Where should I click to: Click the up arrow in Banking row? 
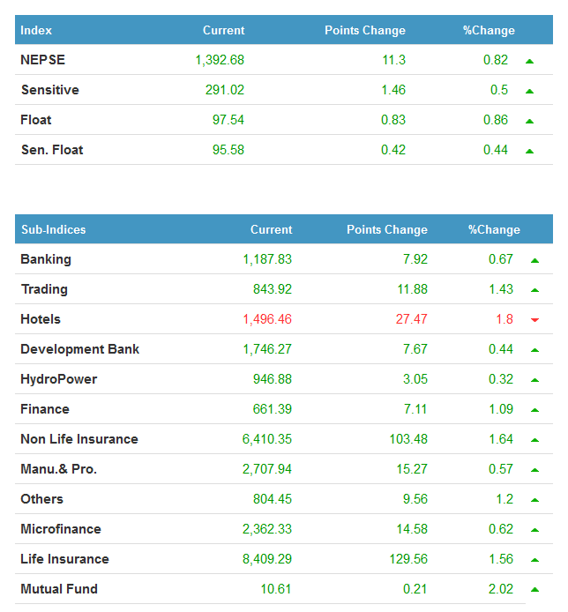point(534,260)
